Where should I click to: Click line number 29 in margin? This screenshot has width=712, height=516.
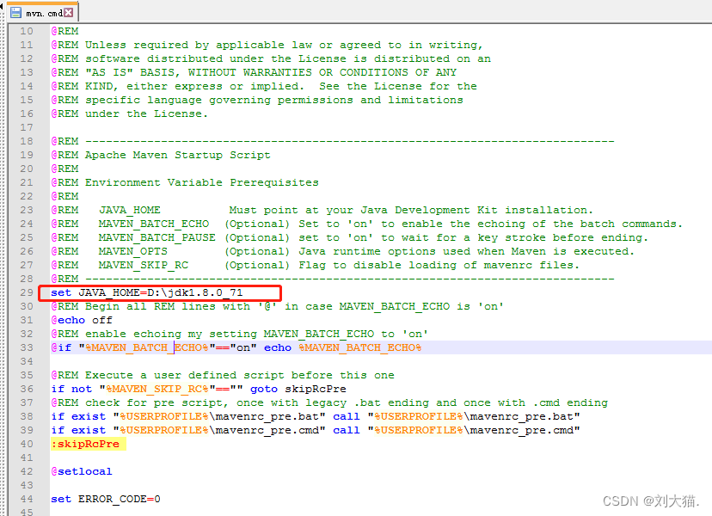27,292
